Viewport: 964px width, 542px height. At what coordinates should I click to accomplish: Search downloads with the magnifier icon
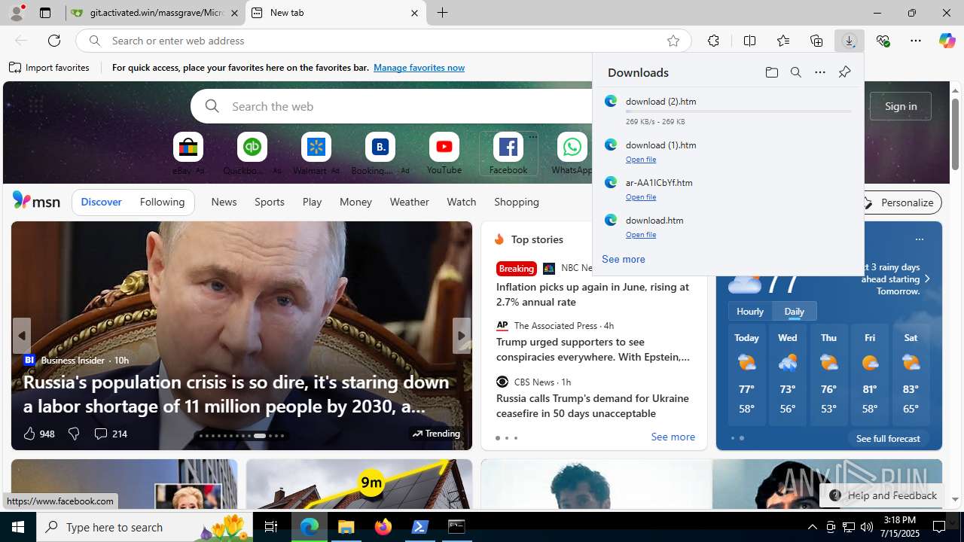tap(795, 72)
